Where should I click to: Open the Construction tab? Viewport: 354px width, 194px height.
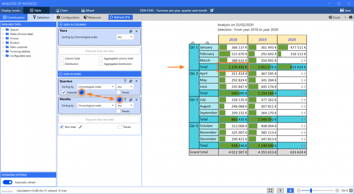14,18
